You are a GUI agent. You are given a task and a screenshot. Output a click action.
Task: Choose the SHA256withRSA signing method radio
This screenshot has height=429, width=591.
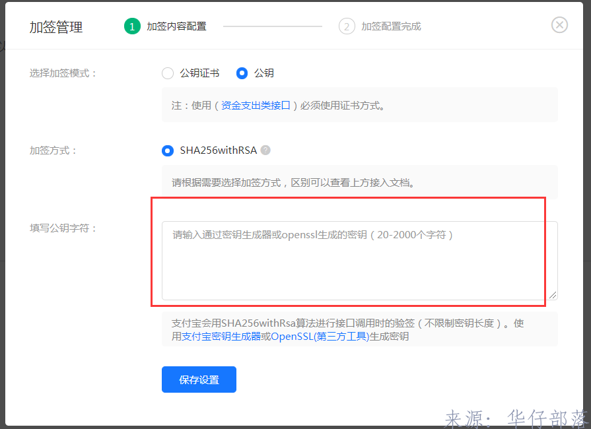[x=168, y=150]
